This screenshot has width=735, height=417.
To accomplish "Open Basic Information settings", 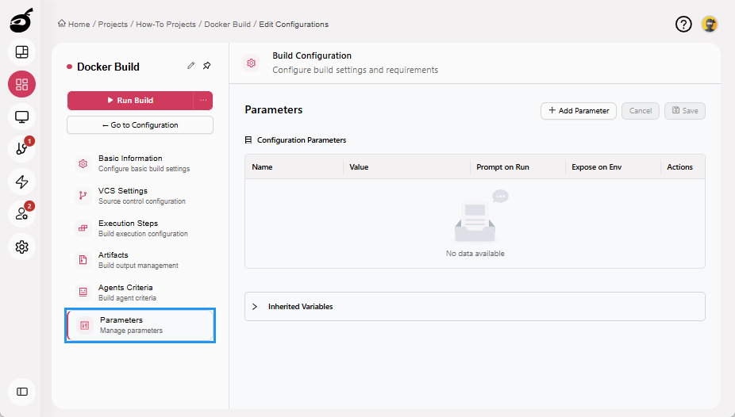I will coord(140,163).
